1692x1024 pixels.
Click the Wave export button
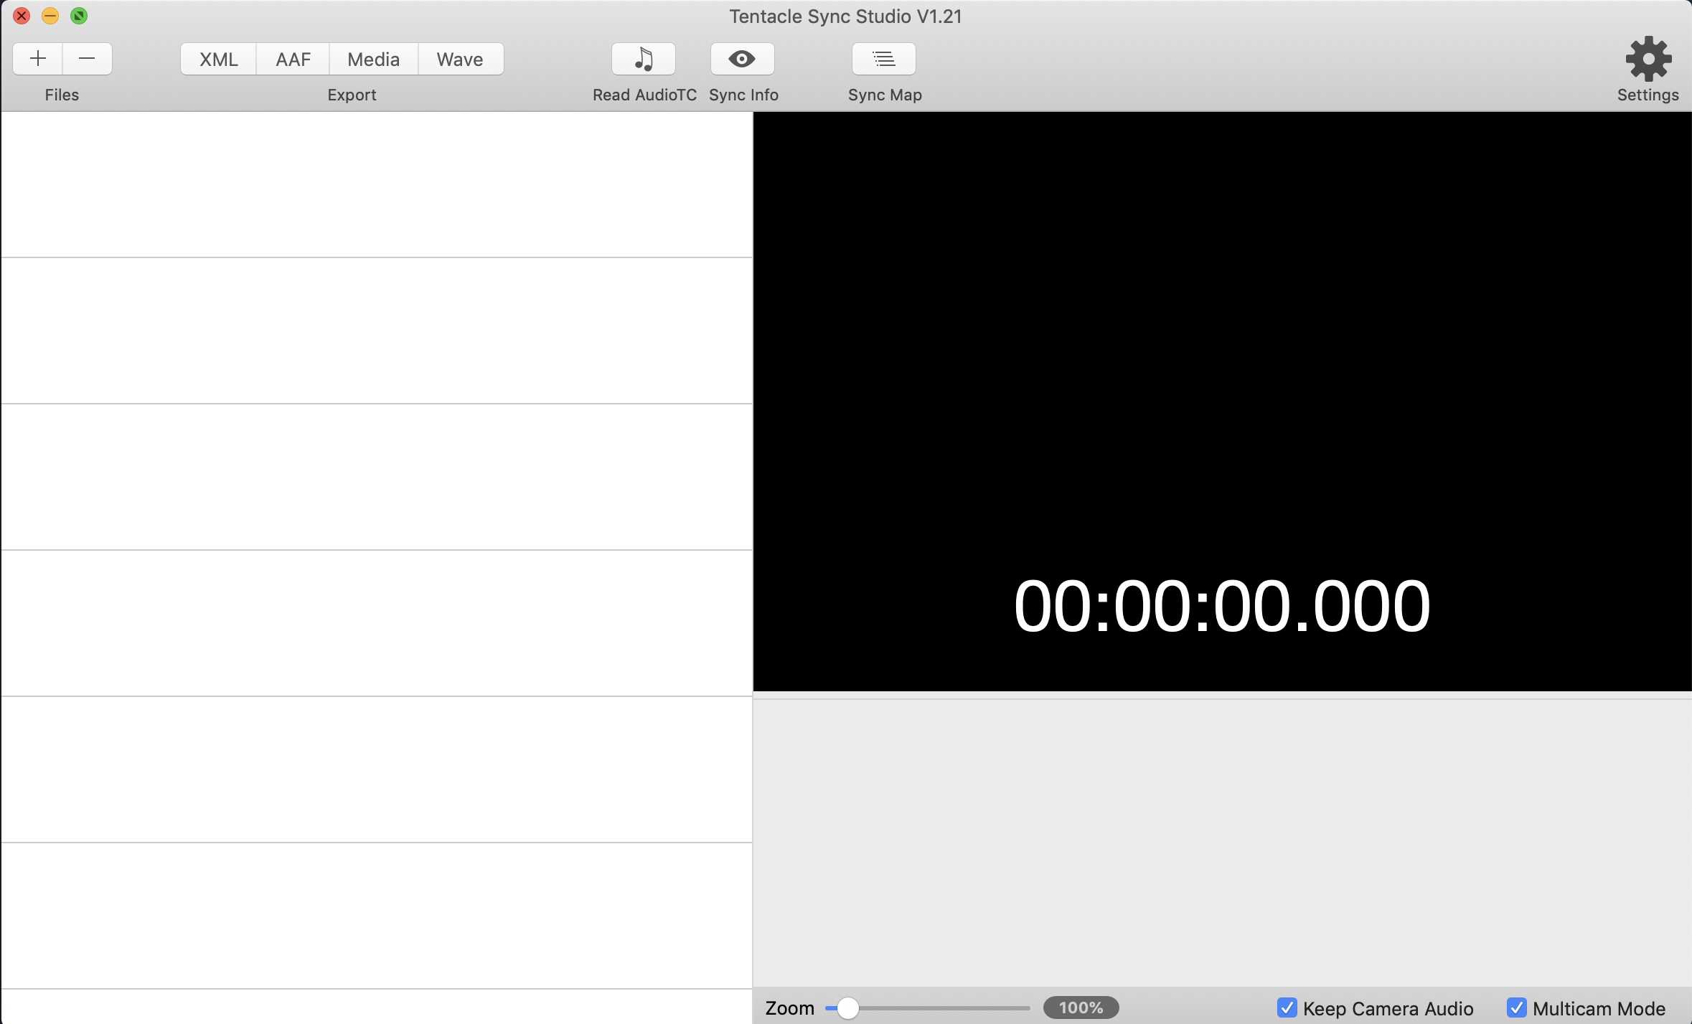[x=460, y=59]
